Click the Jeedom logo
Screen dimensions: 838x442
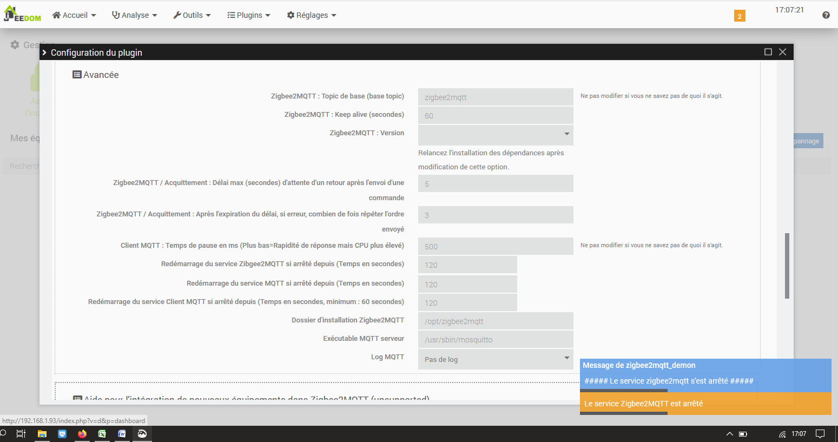22,14
